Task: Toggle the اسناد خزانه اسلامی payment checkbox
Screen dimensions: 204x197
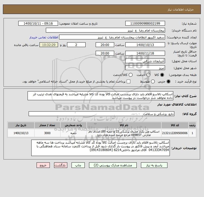Action: click(128, 81)
